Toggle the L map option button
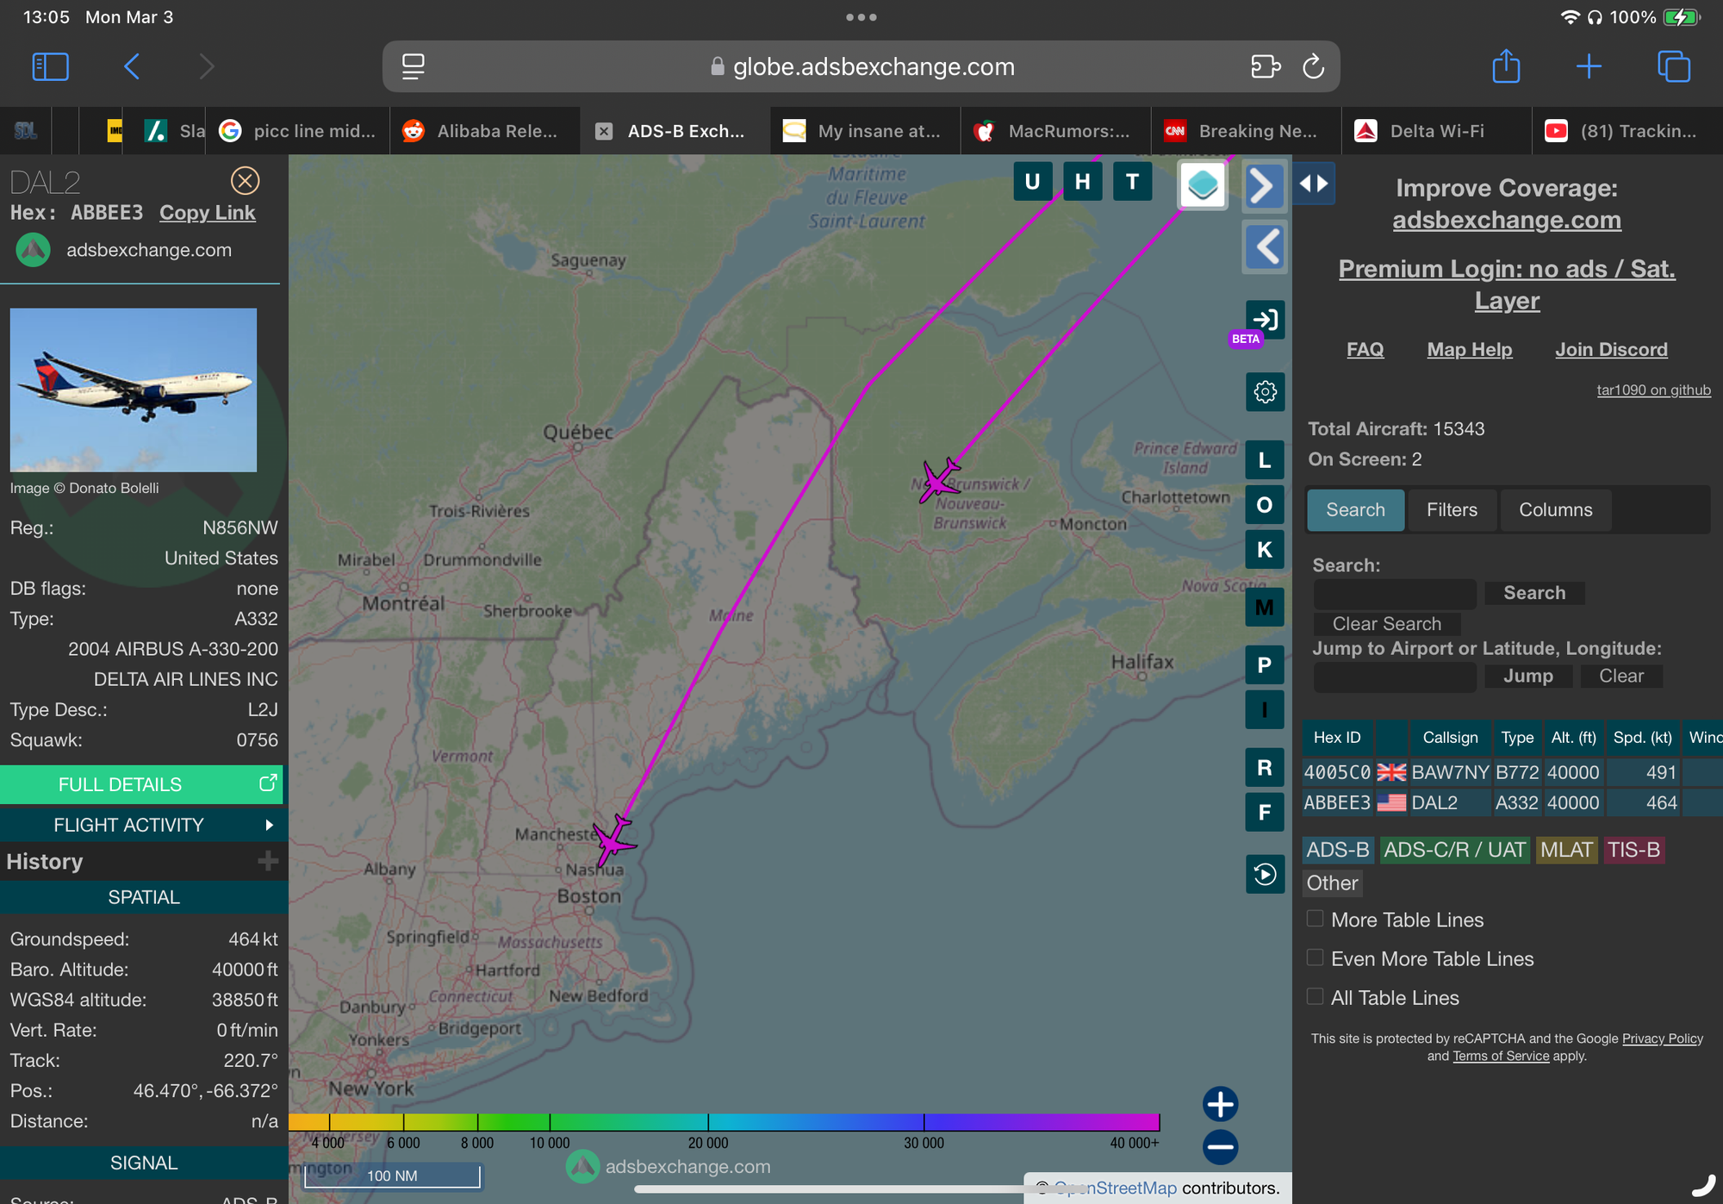The height and width of the screenshot is (1204, 1723). pyautogui.click(x=1265, y=460)
